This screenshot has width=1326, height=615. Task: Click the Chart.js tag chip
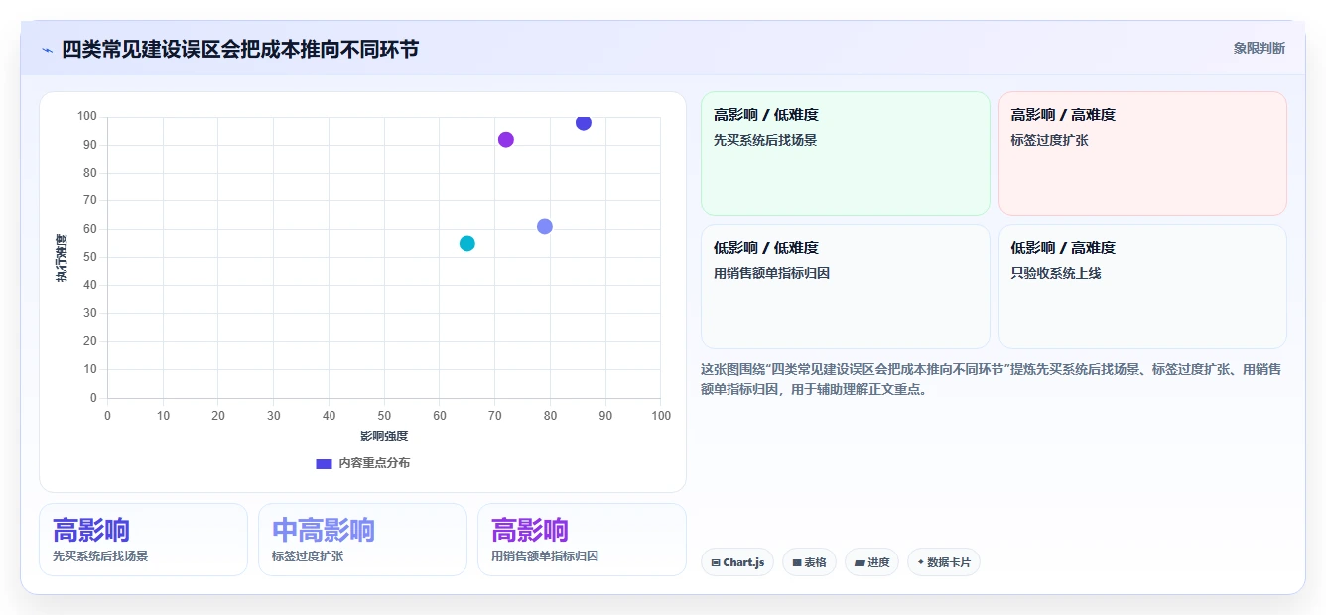[x=737, y=562]
